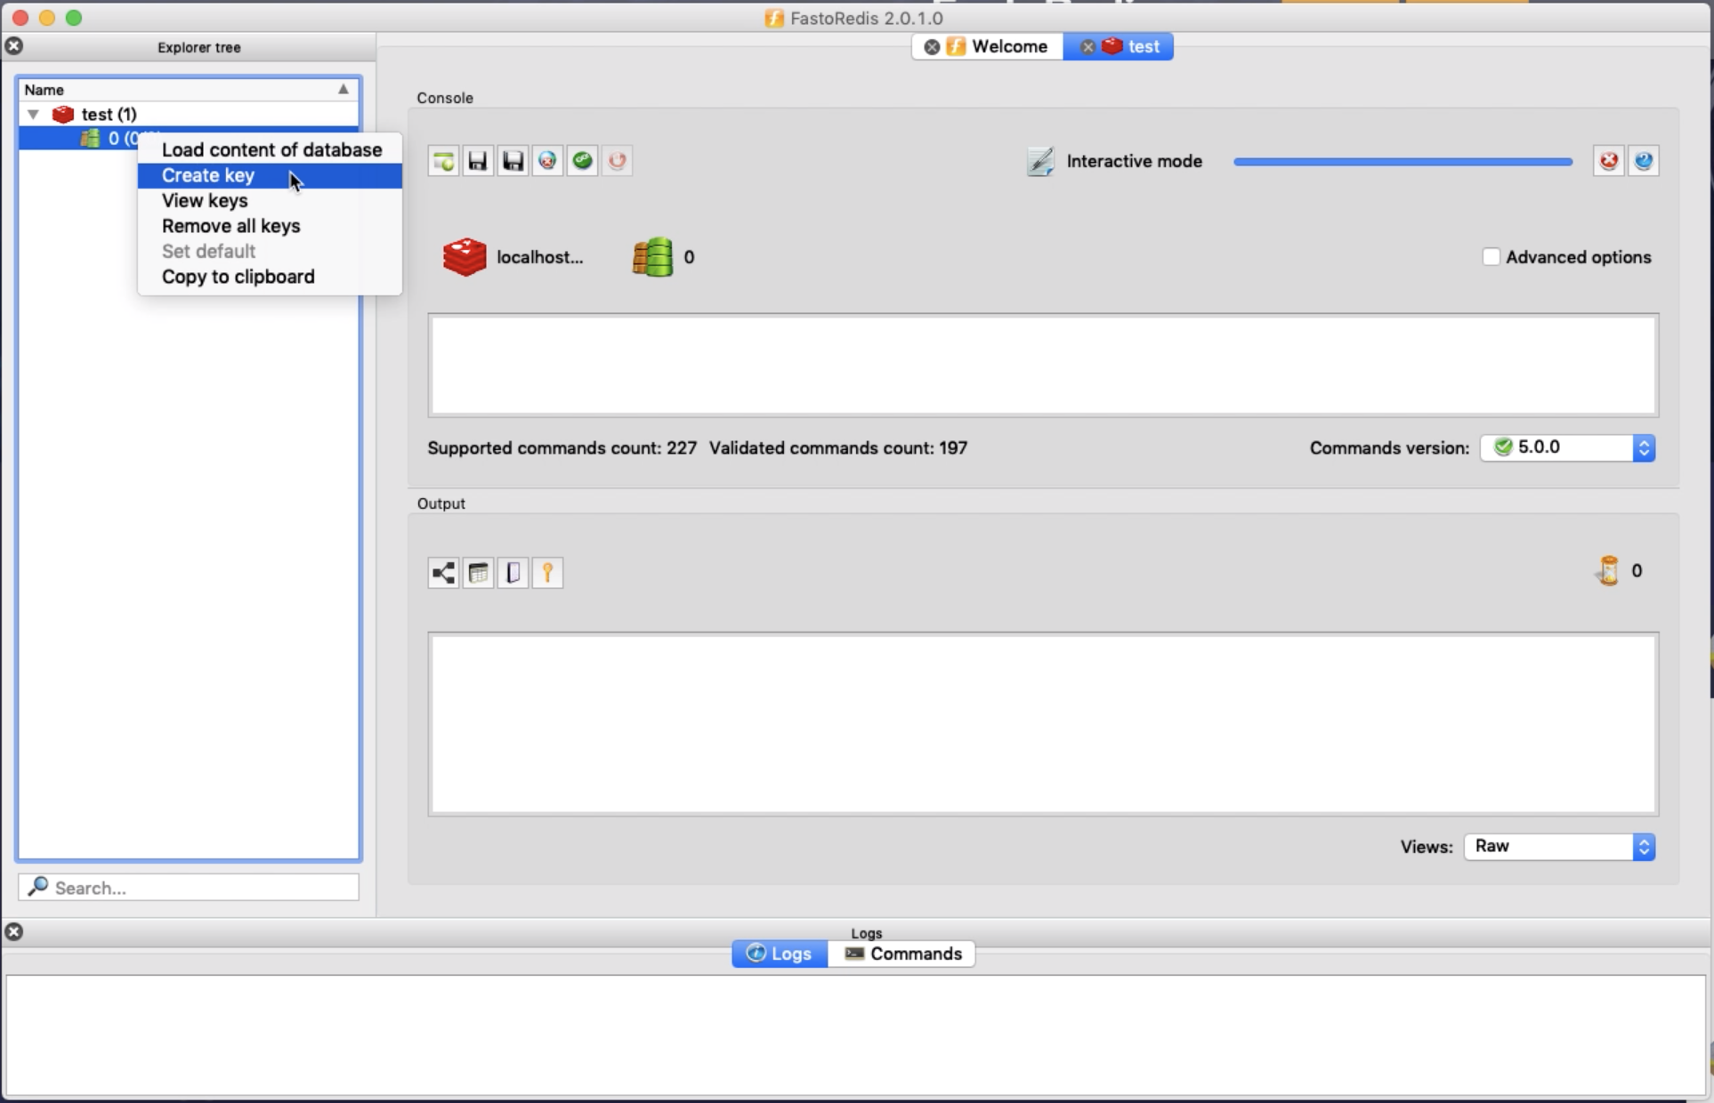The height and width of the screenshot is (1103, 1714).
Task: Click the green database icon in Console panel
Action: [x=652, y=257]
